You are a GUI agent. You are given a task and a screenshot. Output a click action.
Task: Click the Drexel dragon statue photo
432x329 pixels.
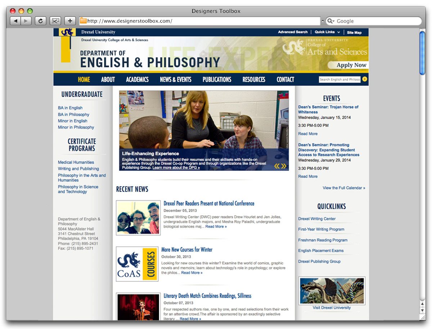coord(332,291)
